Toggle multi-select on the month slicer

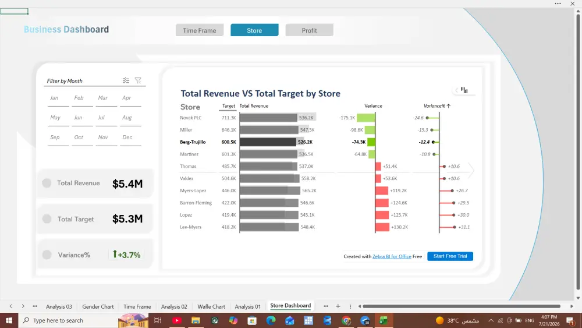coord(126,80)
